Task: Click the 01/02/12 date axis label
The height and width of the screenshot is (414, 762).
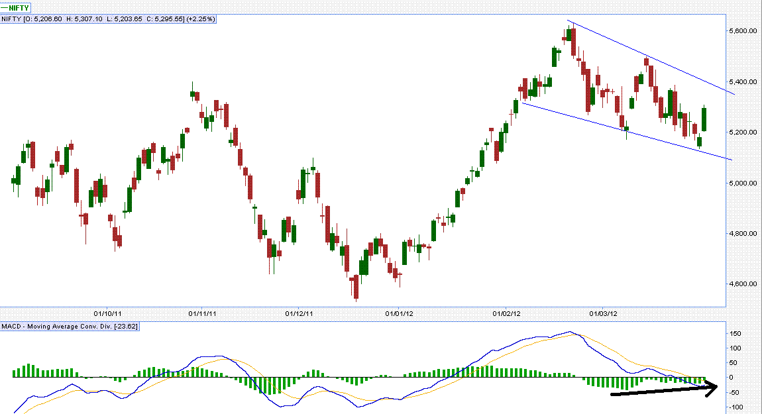Action: pyautogui.click(x=506, y=313)
